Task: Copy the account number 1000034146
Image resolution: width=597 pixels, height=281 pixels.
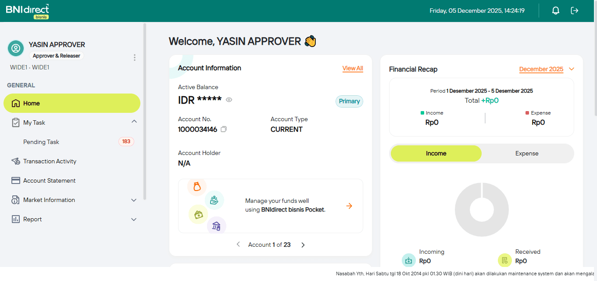Action: [x=224, y=129]
